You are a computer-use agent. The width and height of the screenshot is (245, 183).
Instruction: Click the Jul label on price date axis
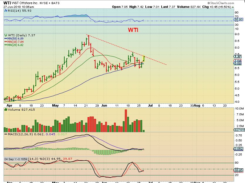point(150,106)
